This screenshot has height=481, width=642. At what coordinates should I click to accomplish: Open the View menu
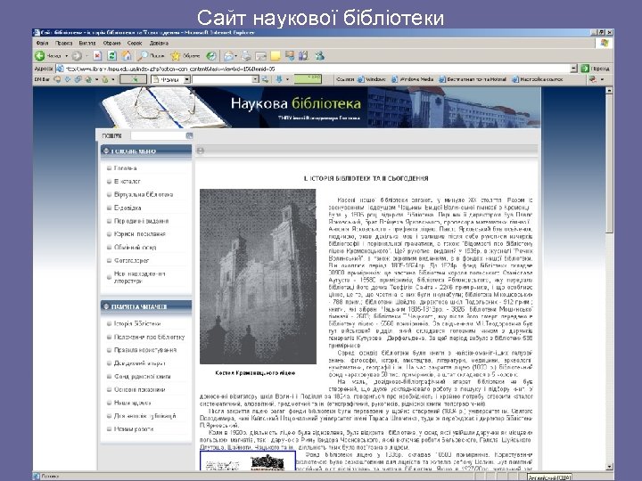point(87,43)
